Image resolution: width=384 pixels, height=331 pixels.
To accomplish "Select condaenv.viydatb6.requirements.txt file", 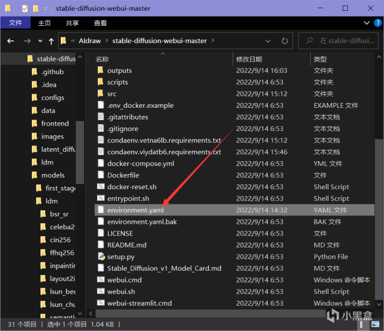I will pyautogui.click(x=164, y=152).
